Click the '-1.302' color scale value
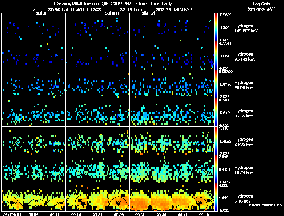 (x=224, y=28)
